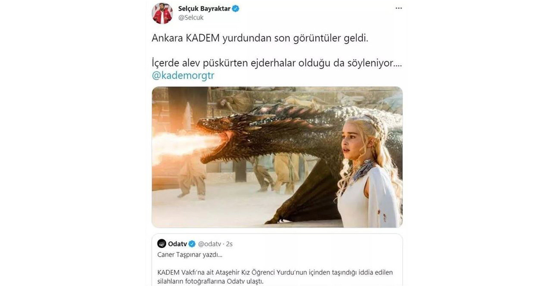Open Selçuk Bayraktar's profile avatar
This screenshot has height=286, width=553.
pyautogui.click(x=162, y=13)
